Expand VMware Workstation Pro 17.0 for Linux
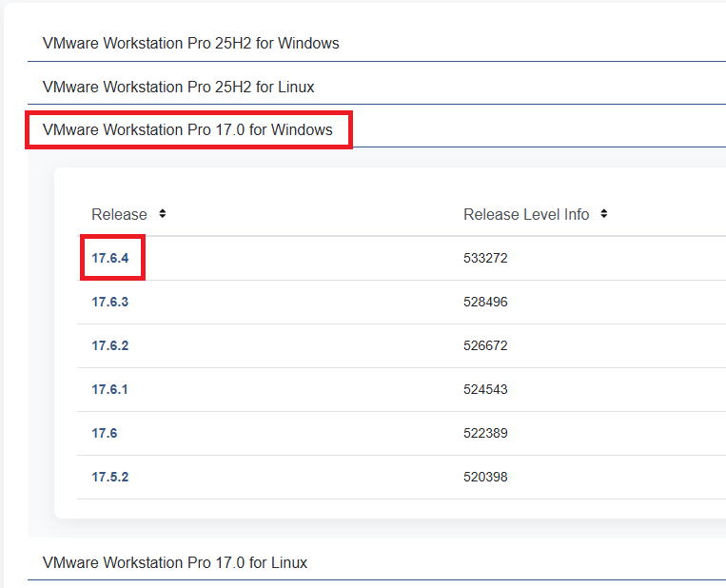This screenshot has width=726, height=588. coord(175,562)
